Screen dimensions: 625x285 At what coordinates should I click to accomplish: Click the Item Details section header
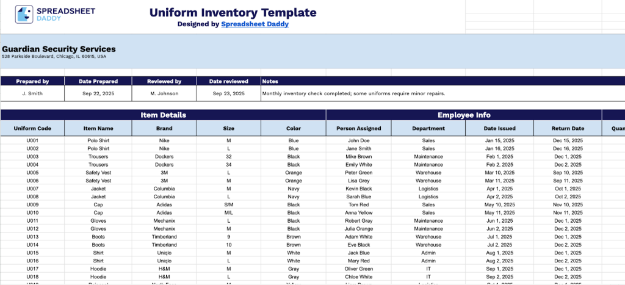tap(163, 115)
